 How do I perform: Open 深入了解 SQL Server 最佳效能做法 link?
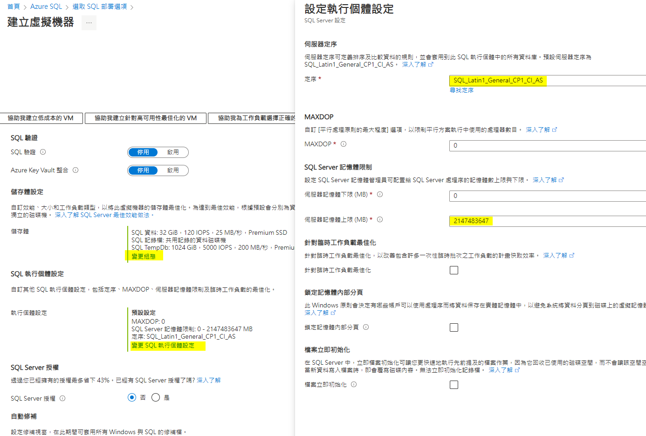point(102,215)
